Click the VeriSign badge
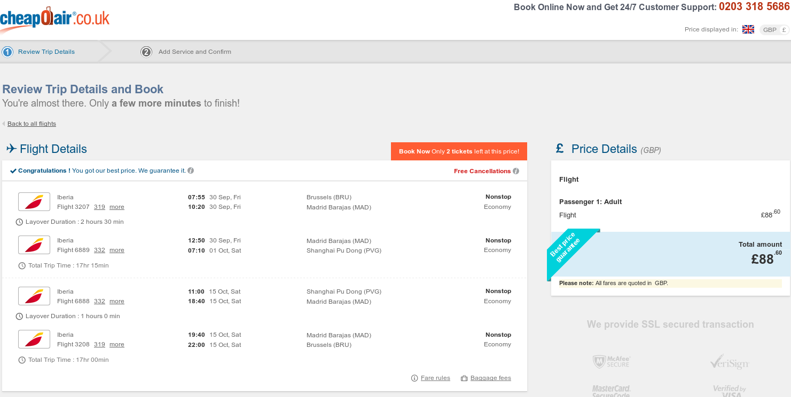The width and height of the screenshot is (791, 397). pos(729,362)
